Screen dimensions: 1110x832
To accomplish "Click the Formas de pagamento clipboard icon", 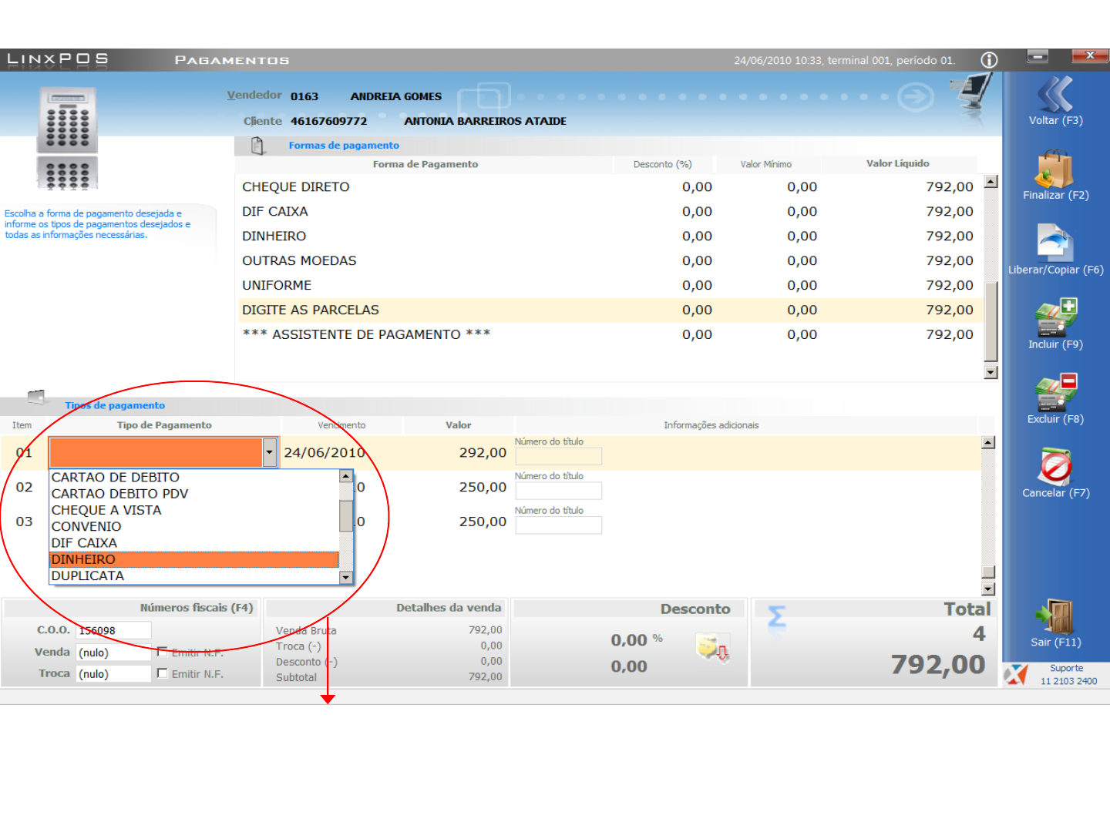I will [x=257, y=145].
